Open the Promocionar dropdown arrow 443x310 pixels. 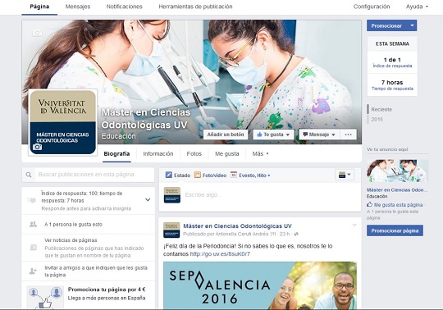pyautogui.click(x=412, y=25)
